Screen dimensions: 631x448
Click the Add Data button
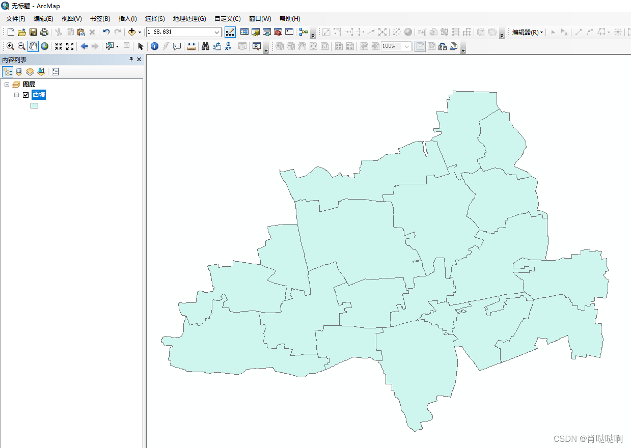(132, 32)
